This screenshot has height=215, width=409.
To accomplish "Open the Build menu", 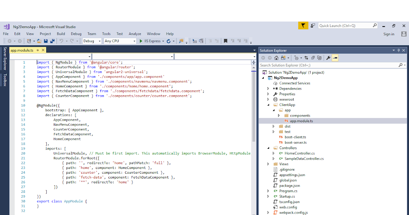I will pos(61,34).
